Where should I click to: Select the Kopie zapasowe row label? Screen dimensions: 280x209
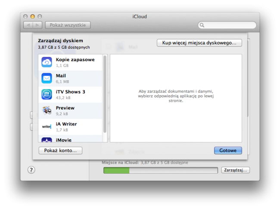(x=75, y=59)
